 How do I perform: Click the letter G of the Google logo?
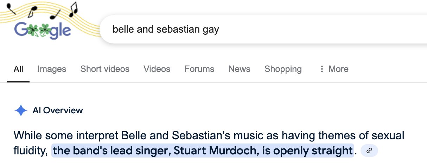point(21,30)
